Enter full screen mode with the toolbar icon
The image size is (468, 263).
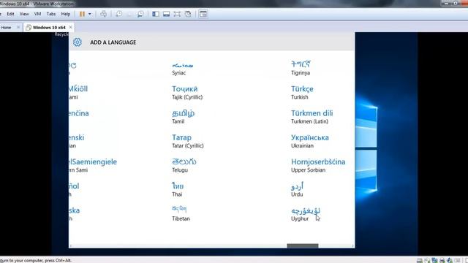(x=177, y=14)
